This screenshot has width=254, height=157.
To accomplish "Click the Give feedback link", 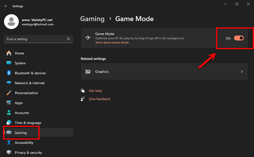I will [99, 99].
